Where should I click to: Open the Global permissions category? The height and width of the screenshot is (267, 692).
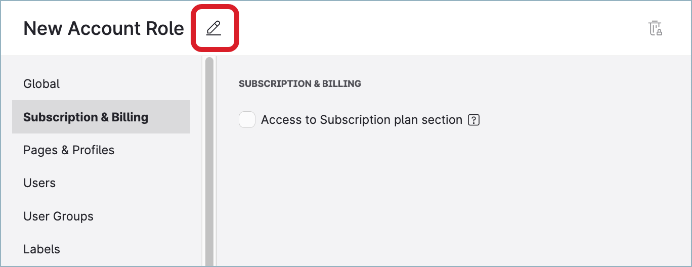[x=41, y=84]
